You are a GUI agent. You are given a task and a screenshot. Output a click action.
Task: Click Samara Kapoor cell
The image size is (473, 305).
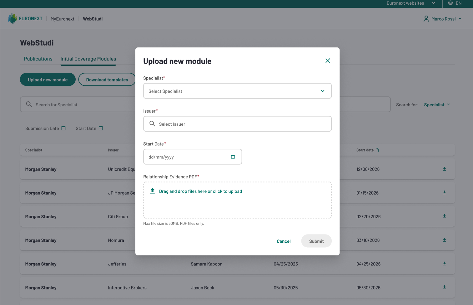[x=206, y=264]
